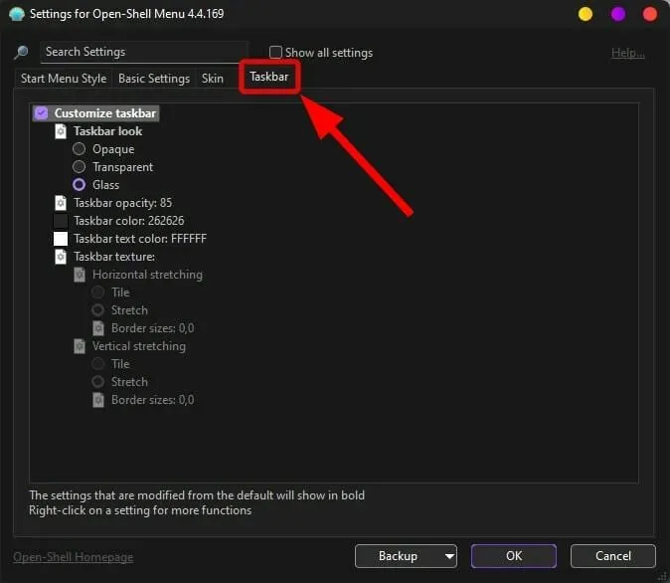Click the search magnifier icon
This screenshot has width=670, height=583.
pos(21,52)
